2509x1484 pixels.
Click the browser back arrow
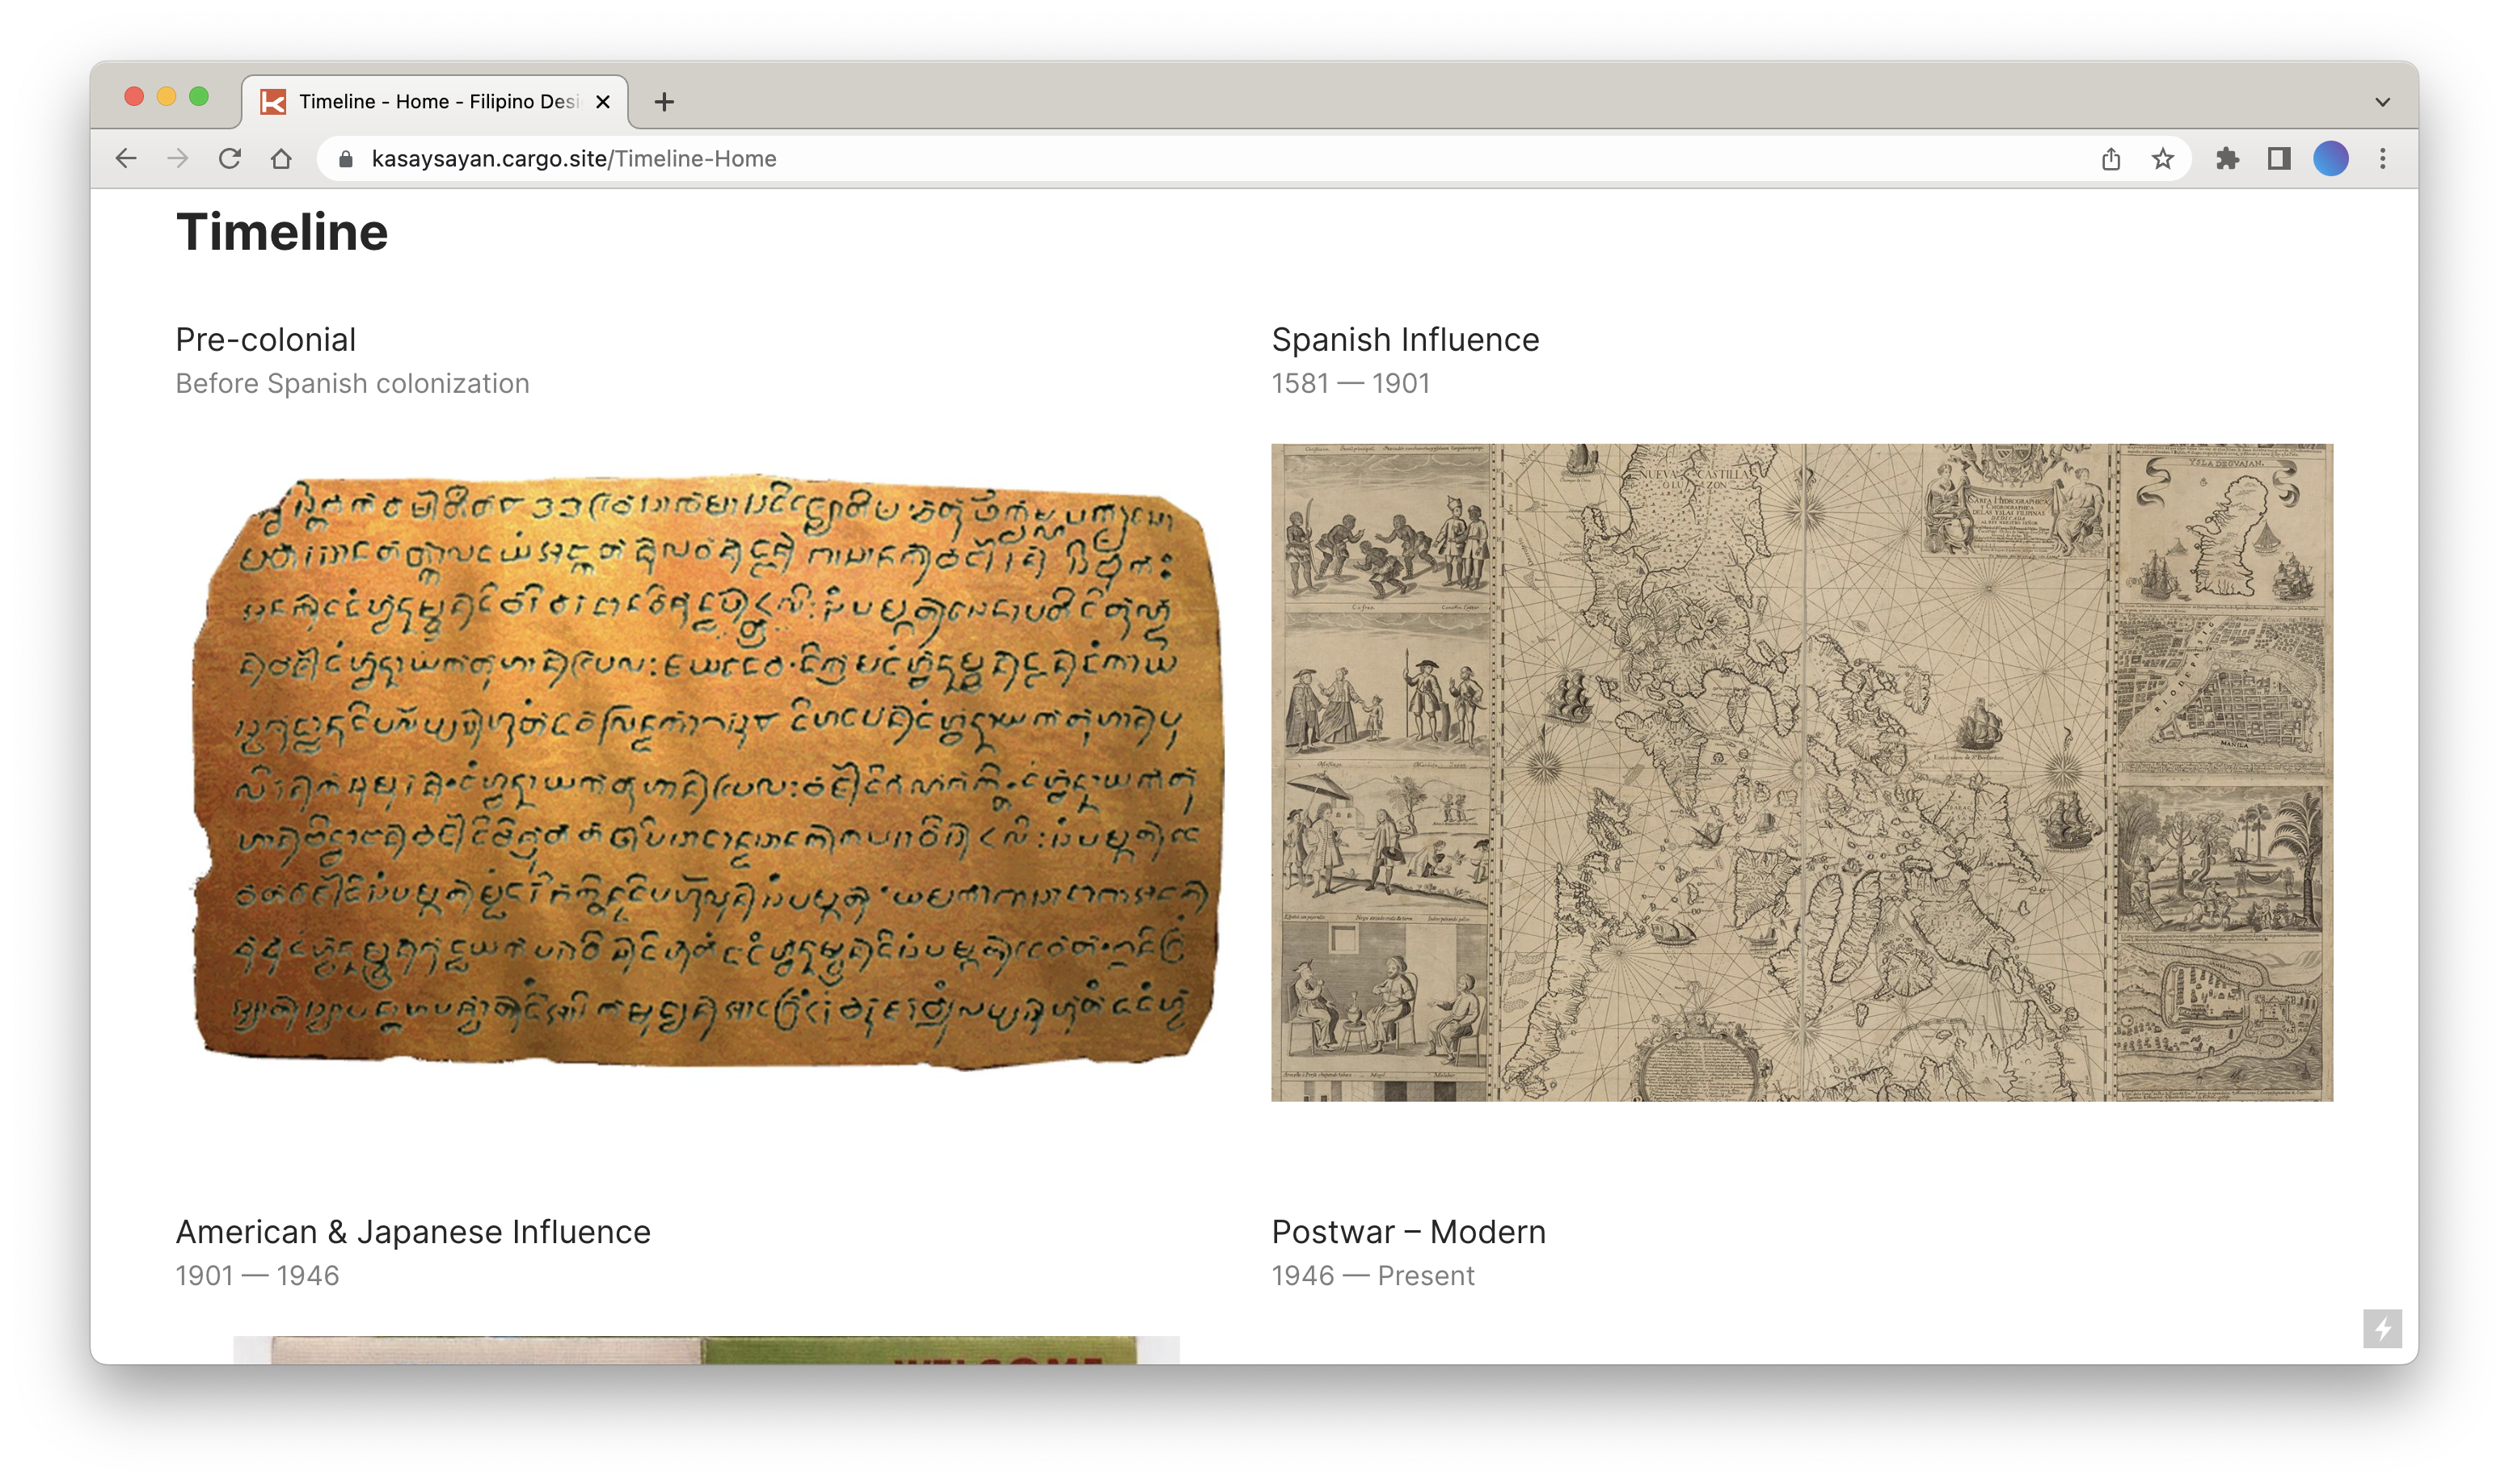[126, 158]
